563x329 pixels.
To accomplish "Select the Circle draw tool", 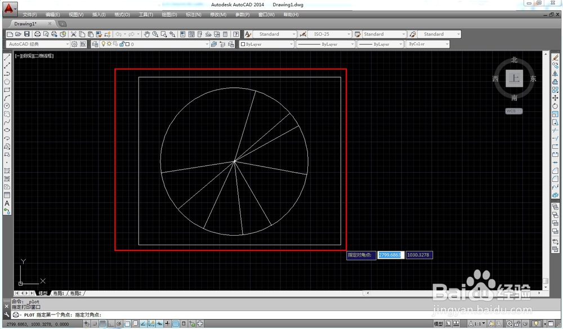I will click(7, 106).
